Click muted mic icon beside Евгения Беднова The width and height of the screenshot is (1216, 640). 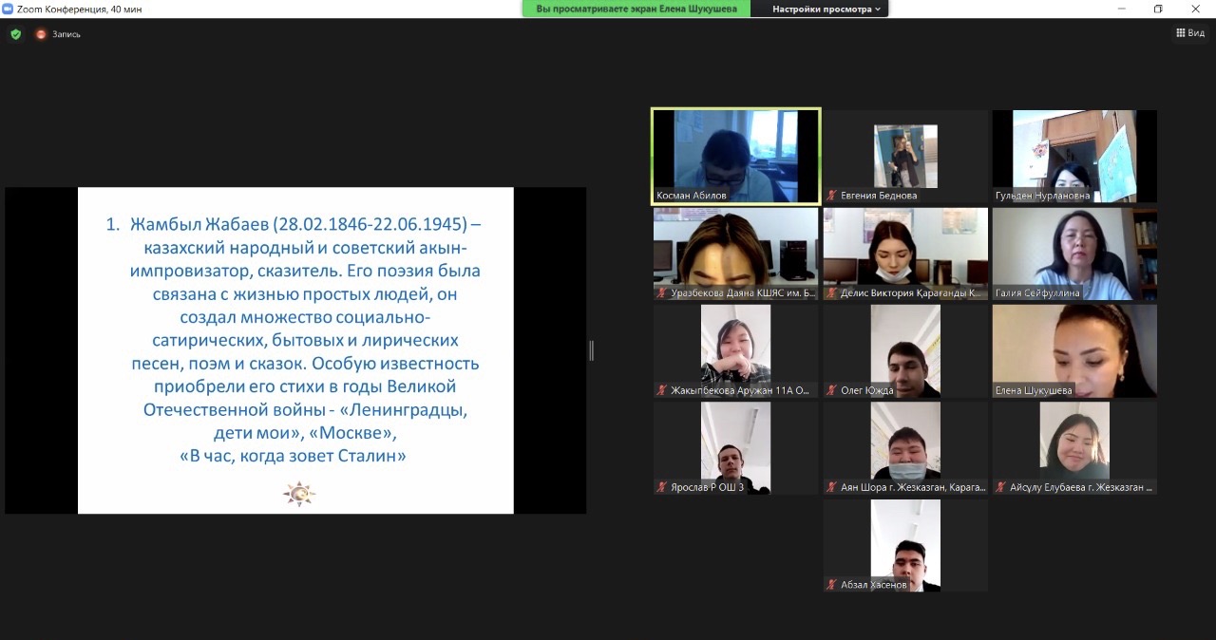(x=832, y=196)
